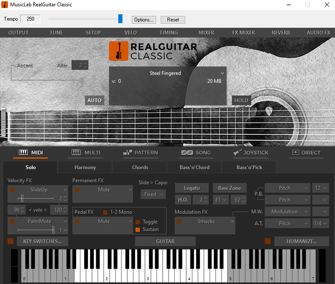Switch to the Chords tab
The image size is (335, 284).
coord(140,167)
